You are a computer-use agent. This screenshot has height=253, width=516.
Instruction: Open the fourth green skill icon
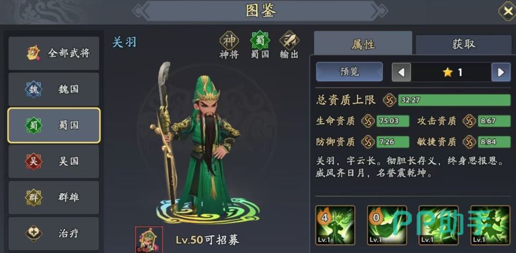pyautogui.click(x=490, y=225)
